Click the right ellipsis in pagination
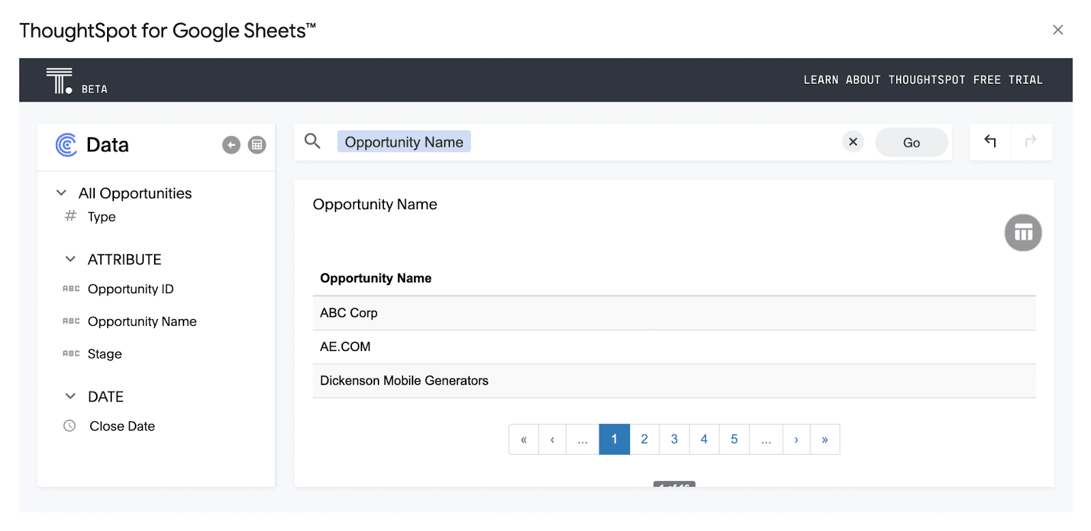 point(766,440)
